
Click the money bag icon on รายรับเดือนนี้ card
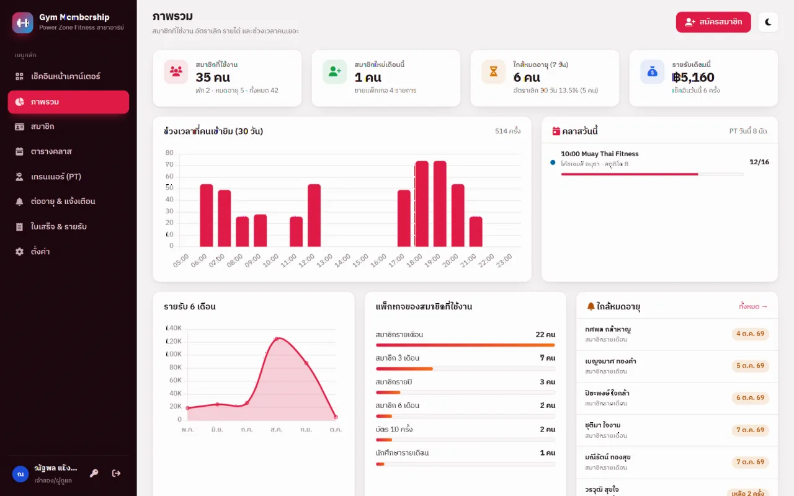click(x=653, y=72)
